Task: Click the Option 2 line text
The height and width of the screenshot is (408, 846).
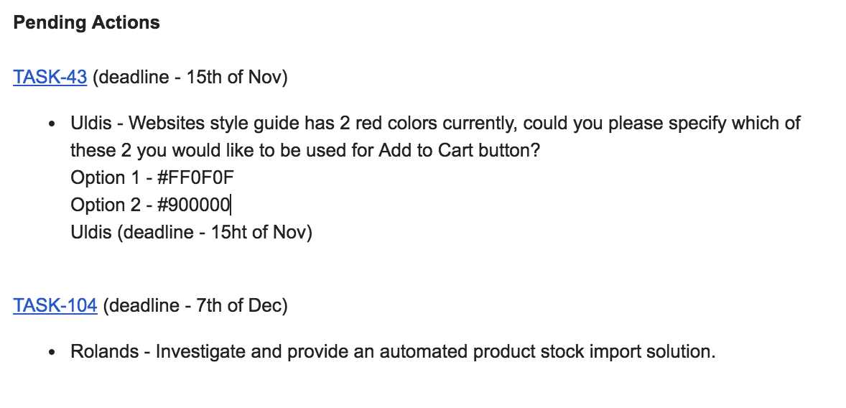Action: [151, 205]
